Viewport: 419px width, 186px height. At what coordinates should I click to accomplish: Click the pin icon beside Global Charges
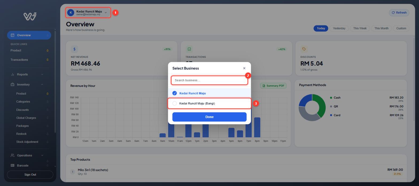pyautogui.click(x=48, y=118)
